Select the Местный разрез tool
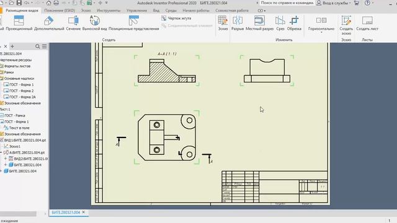Screen dimensions: 397x223 (259, 23)
